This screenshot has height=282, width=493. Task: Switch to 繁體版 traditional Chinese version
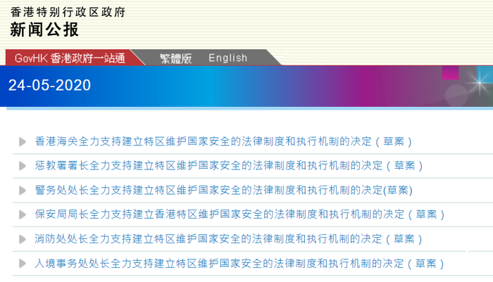click(176, 58)
